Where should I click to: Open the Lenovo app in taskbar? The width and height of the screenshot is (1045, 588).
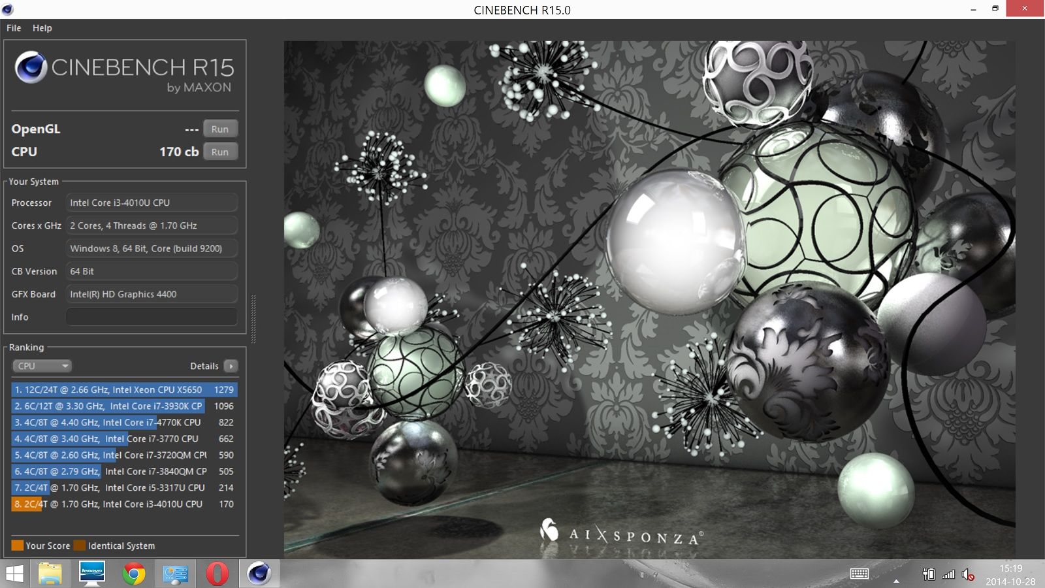pyautogui.click(x=91, y=574)
